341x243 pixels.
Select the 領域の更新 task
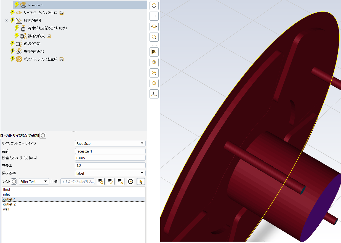point(32,44)
